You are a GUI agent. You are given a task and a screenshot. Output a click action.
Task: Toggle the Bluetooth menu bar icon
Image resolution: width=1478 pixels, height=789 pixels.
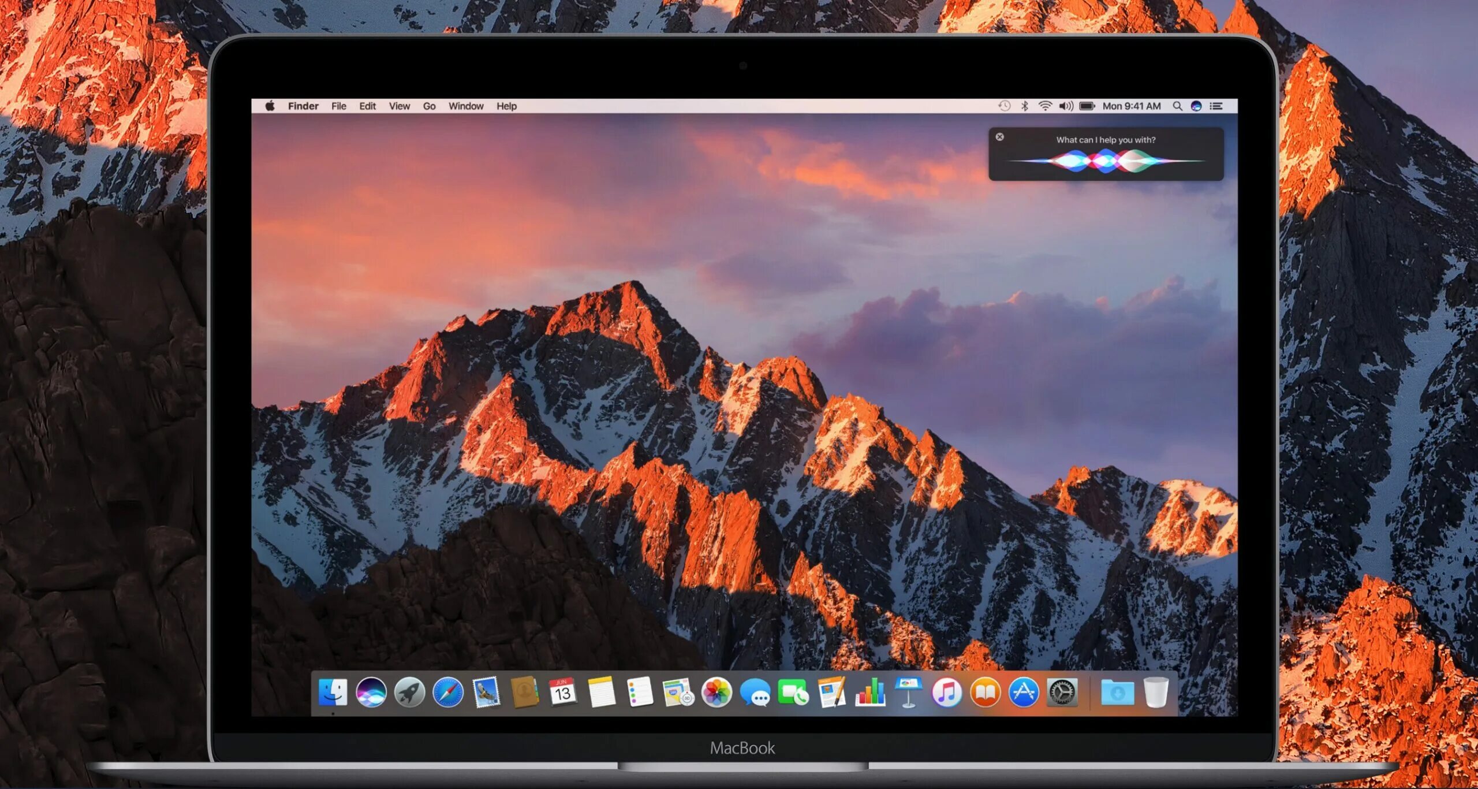click(x=1025, y=106)
